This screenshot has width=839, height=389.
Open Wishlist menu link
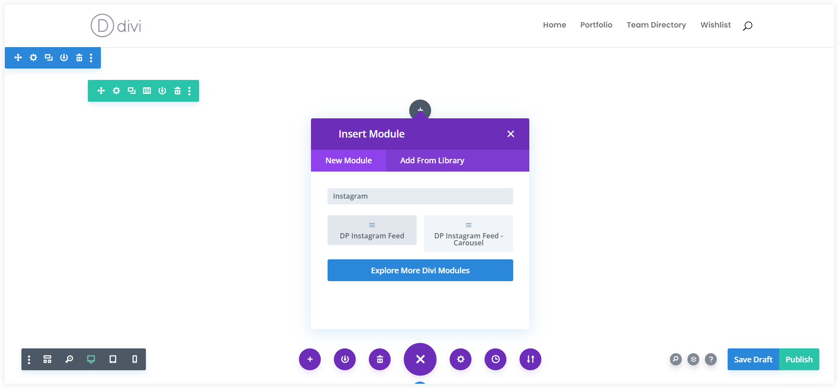715,25
